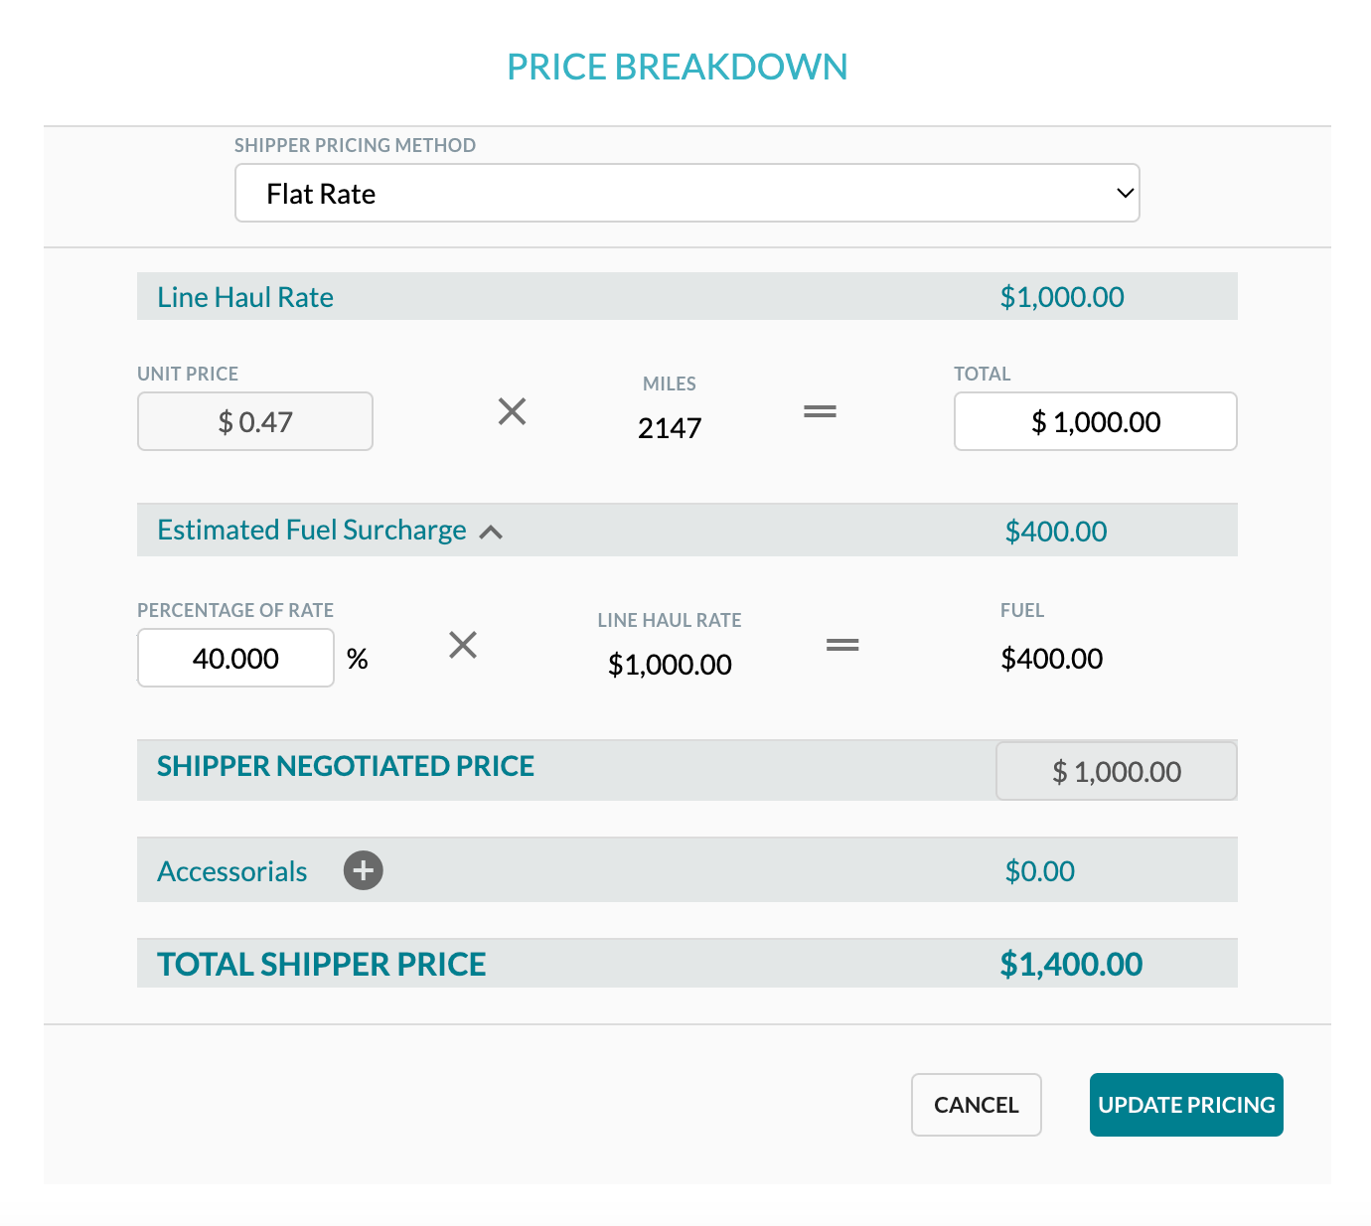1371x1226 pixels.
Task: Click the Cancel button
Action: pos(976,1104)
